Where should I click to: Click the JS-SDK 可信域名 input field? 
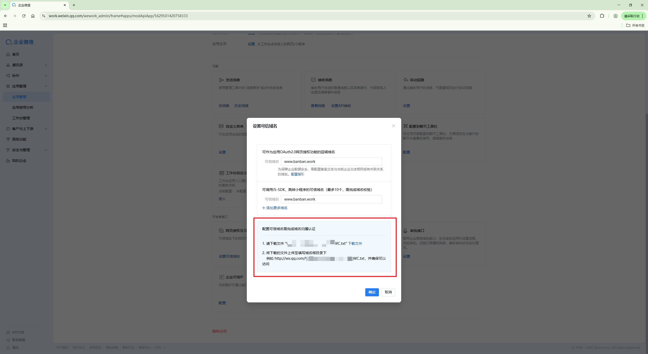pos(331,199)
